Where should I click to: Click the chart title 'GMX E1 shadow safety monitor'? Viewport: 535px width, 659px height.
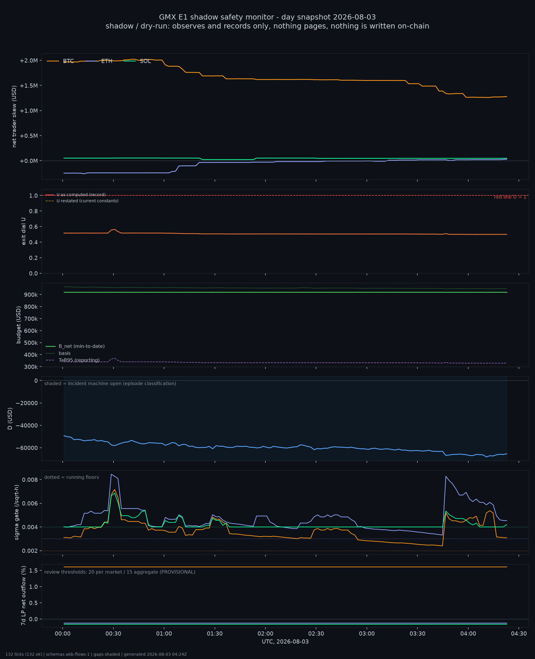tap(267, 17)
